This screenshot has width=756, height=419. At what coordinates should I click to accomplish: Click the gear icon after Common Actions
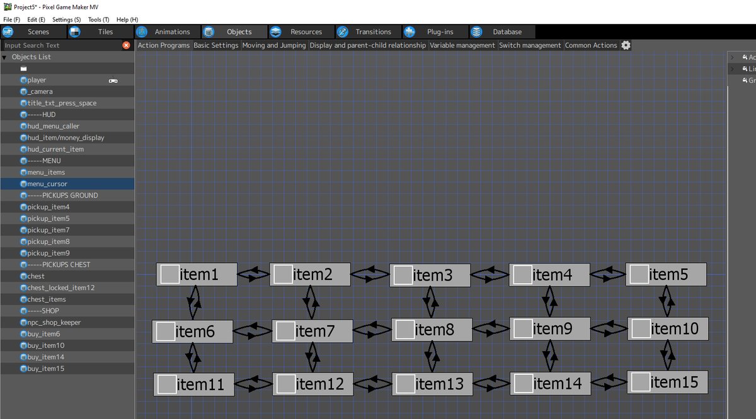626,45
